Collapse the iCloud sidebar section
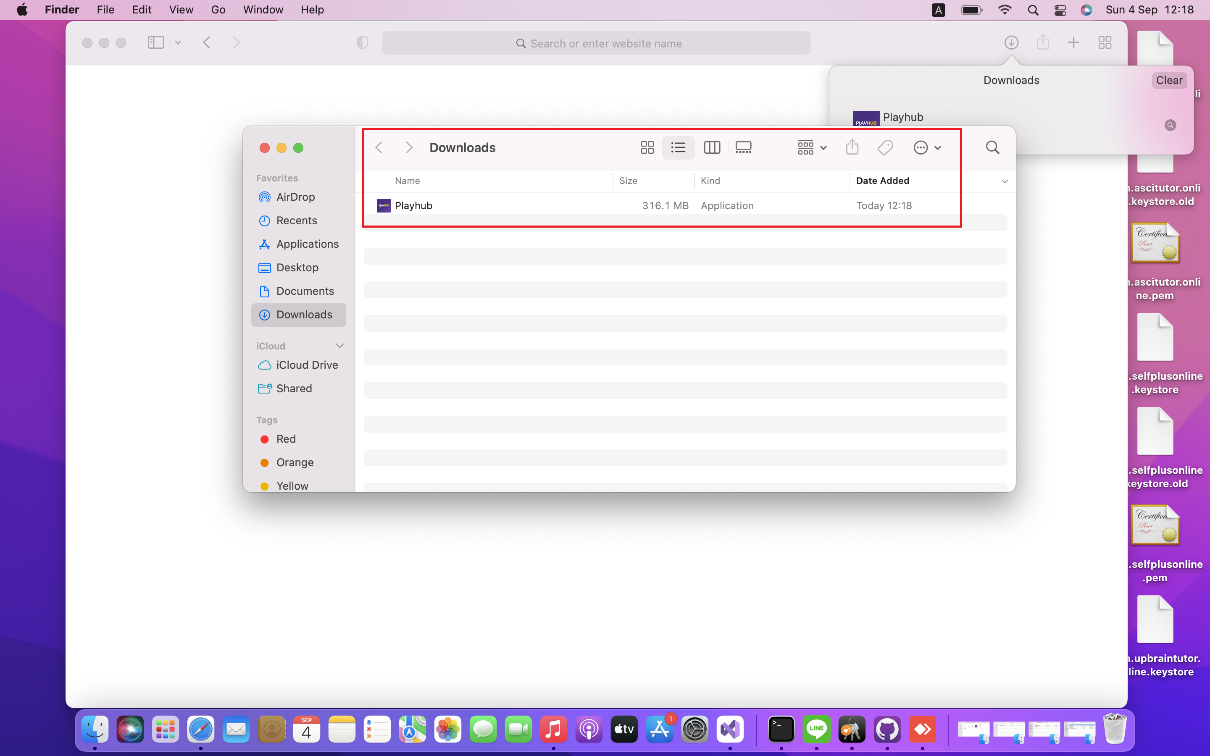 click(339, 346)
